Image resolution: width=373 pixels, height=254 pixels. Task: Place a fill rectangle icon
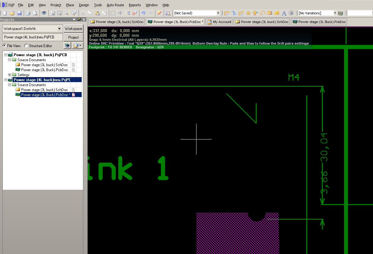click(x=269, y=13)
